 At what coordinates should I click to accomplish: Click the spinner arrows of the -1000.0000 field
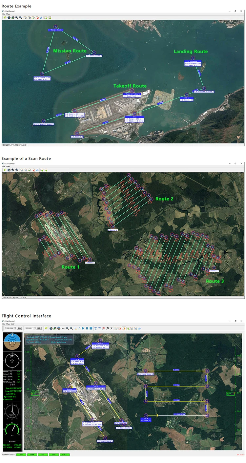tap(15, 328)
